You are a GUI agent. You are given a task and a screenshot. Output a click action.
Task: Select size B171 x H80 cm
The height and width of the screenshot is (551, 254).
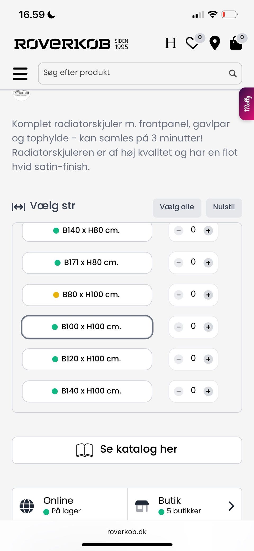87,263
